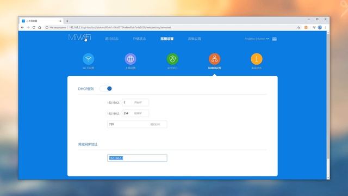Click the LAN IP address field 192.168.2.1
Screen dimensions: 348x196
137,158
